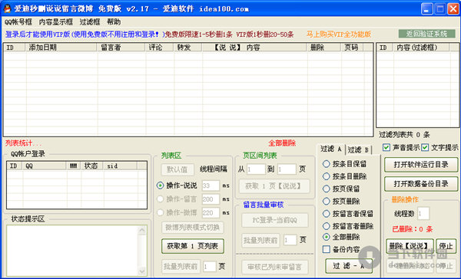This screenshot has height=279, width=461.
Task: Click the 状态 column header in account list
Action: (x=92, y=166)
